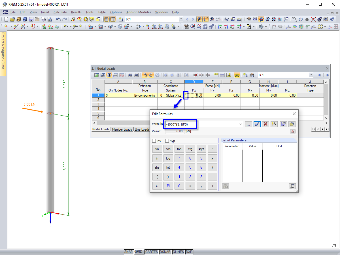
Task: Select row 1 On Nodes No. cell
Action: (118, 95)
